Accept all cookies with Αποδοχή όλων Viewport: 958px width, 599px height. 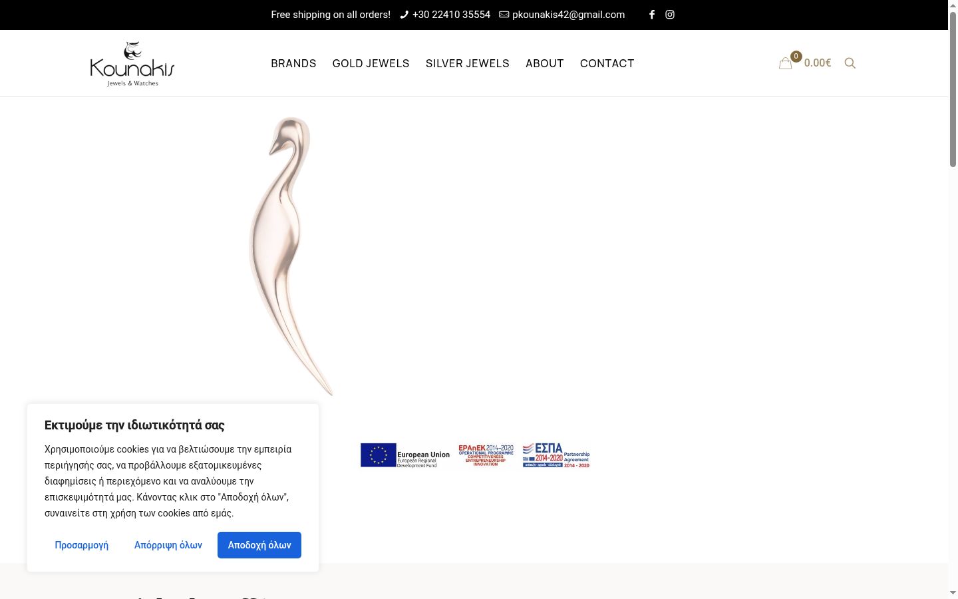click(259, 545)
